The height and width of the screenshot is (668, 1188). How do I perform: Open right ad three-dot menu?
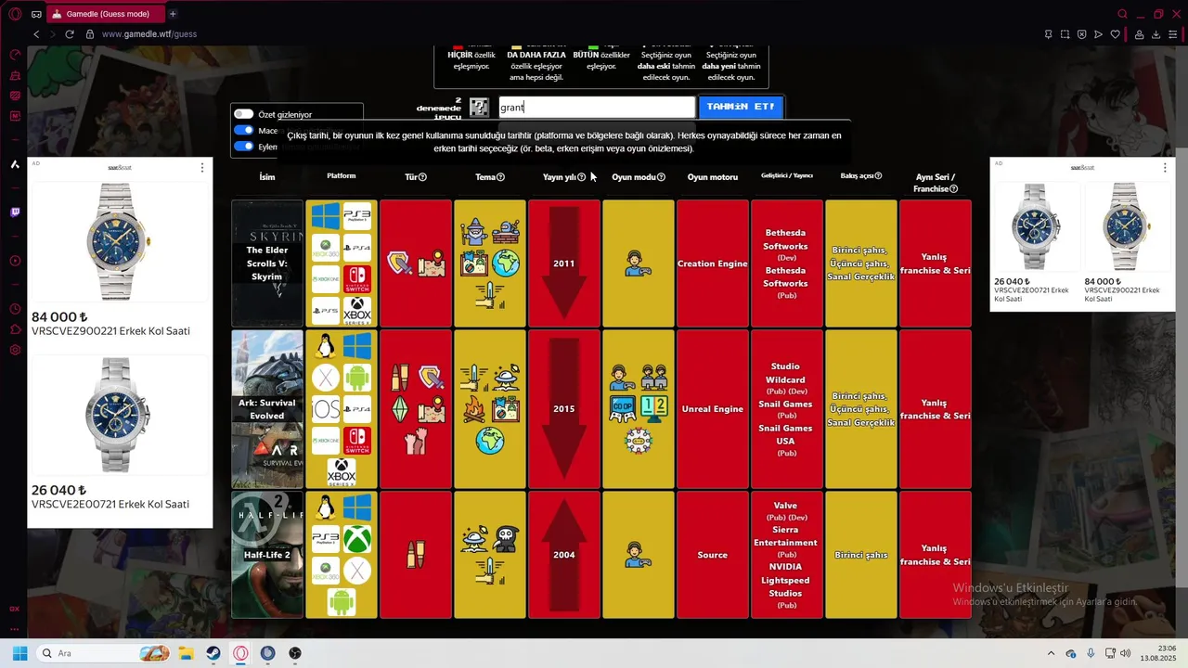tap(1165, 168)
